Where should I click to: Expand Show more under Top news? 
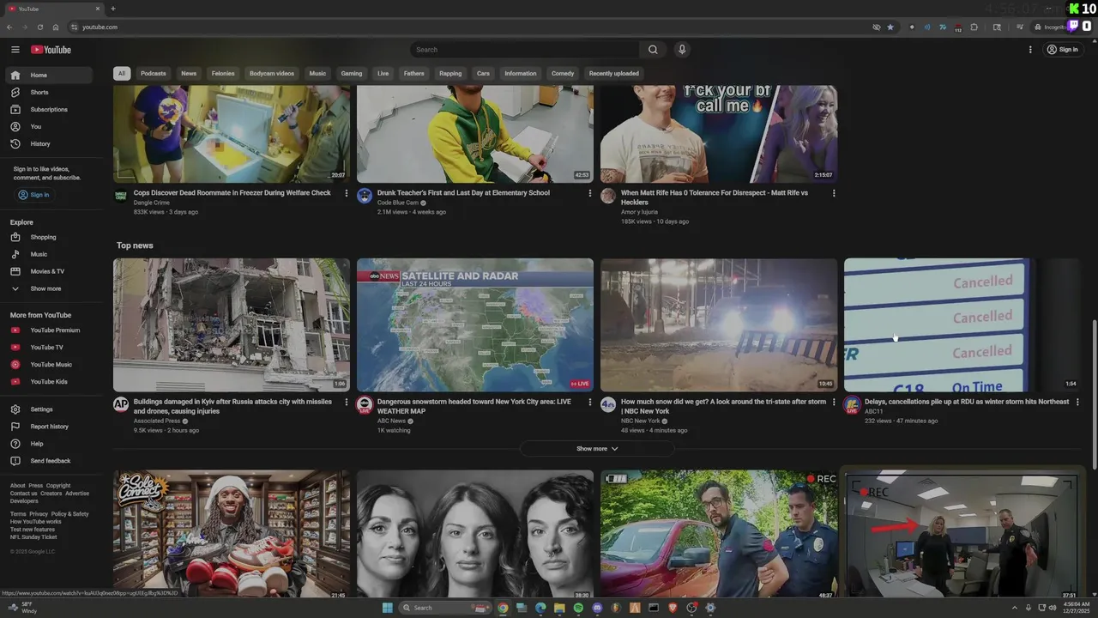(597, 449)
